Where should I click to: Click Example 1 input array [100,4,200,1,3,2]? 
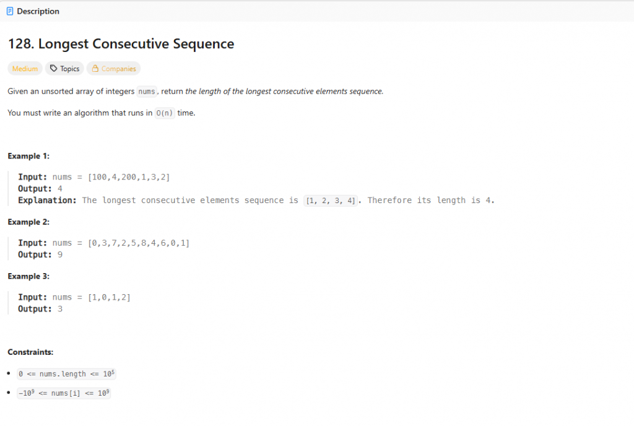pos(129,177)
